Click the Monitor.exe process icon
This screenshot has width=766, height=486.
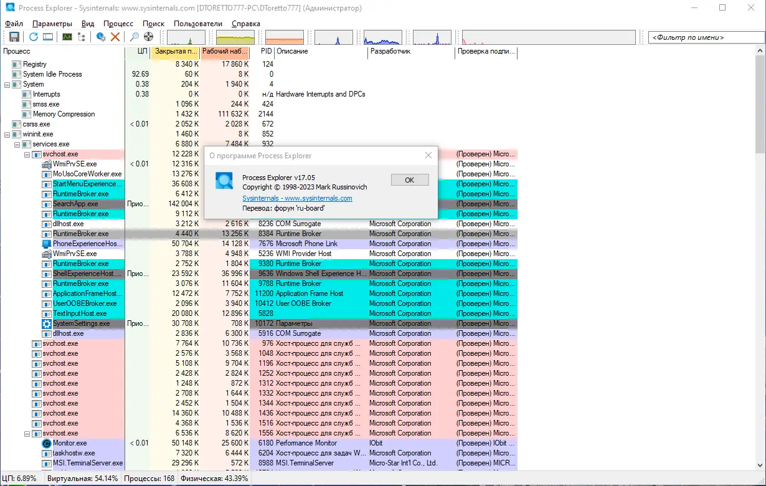coord(47,443)
